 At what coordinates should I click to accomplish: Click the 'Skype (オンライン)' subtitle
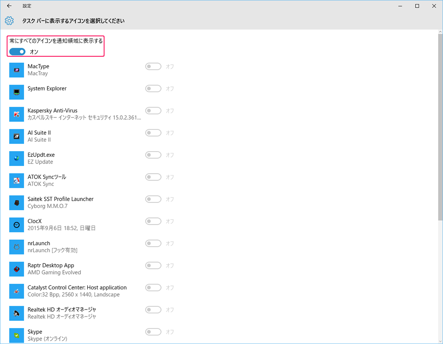click(x=47, y=339)
